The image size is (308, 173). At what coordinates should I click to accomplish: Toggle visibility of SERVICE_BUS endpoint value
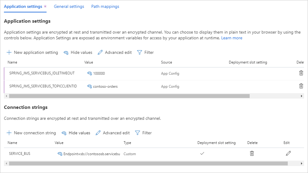pyautogui.click(x=60, y=154)
